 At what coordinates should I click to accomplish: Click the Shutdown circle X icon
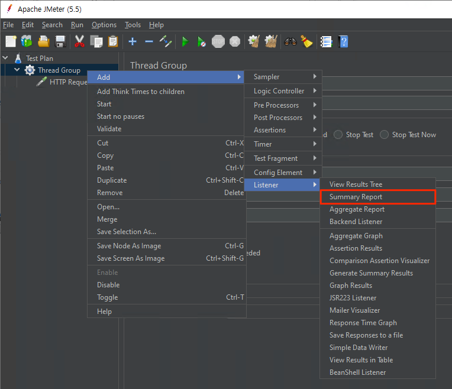coord(235,41)
